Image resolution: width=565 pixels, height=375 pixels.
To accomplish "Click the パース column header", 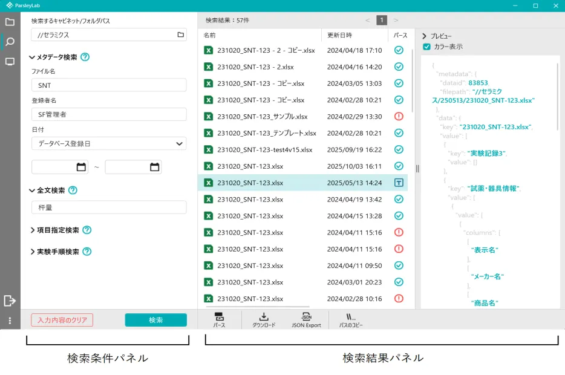I will [400, 35].
